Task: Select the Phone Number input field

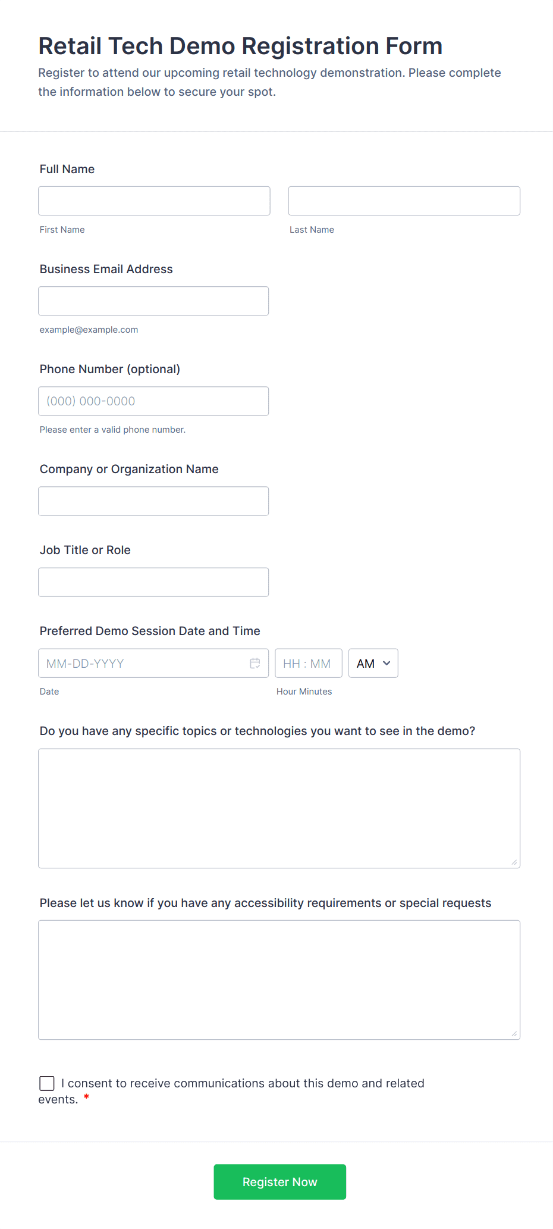Action: click(x=153, y=401)
